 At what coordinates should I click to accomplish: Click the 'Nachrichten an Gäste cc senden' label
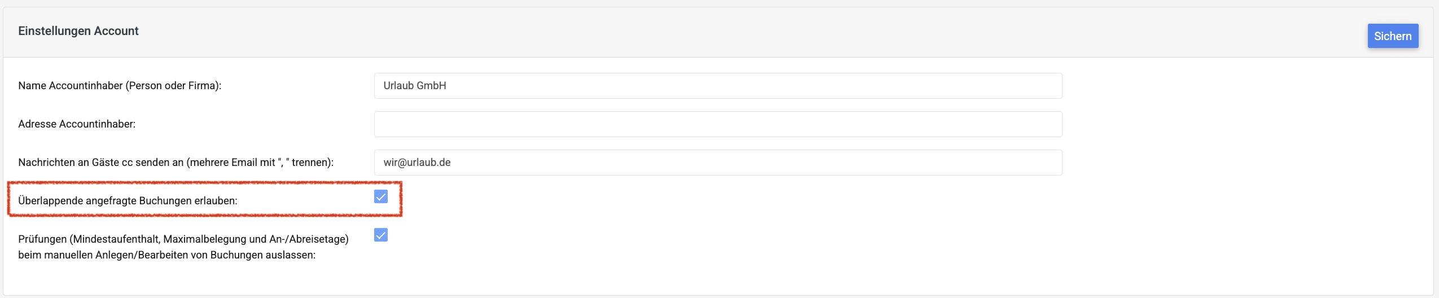coord(102,163)
